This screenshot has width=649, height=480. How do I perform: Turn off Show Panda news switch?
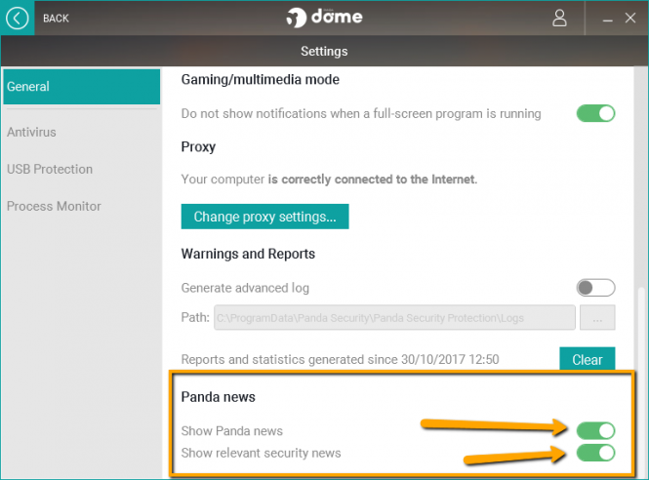click(x=595, y=431)
